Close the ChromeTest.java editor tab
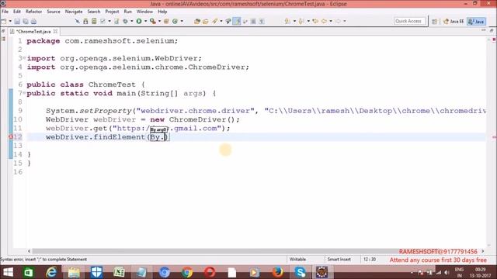 click(x=55, y=31)
